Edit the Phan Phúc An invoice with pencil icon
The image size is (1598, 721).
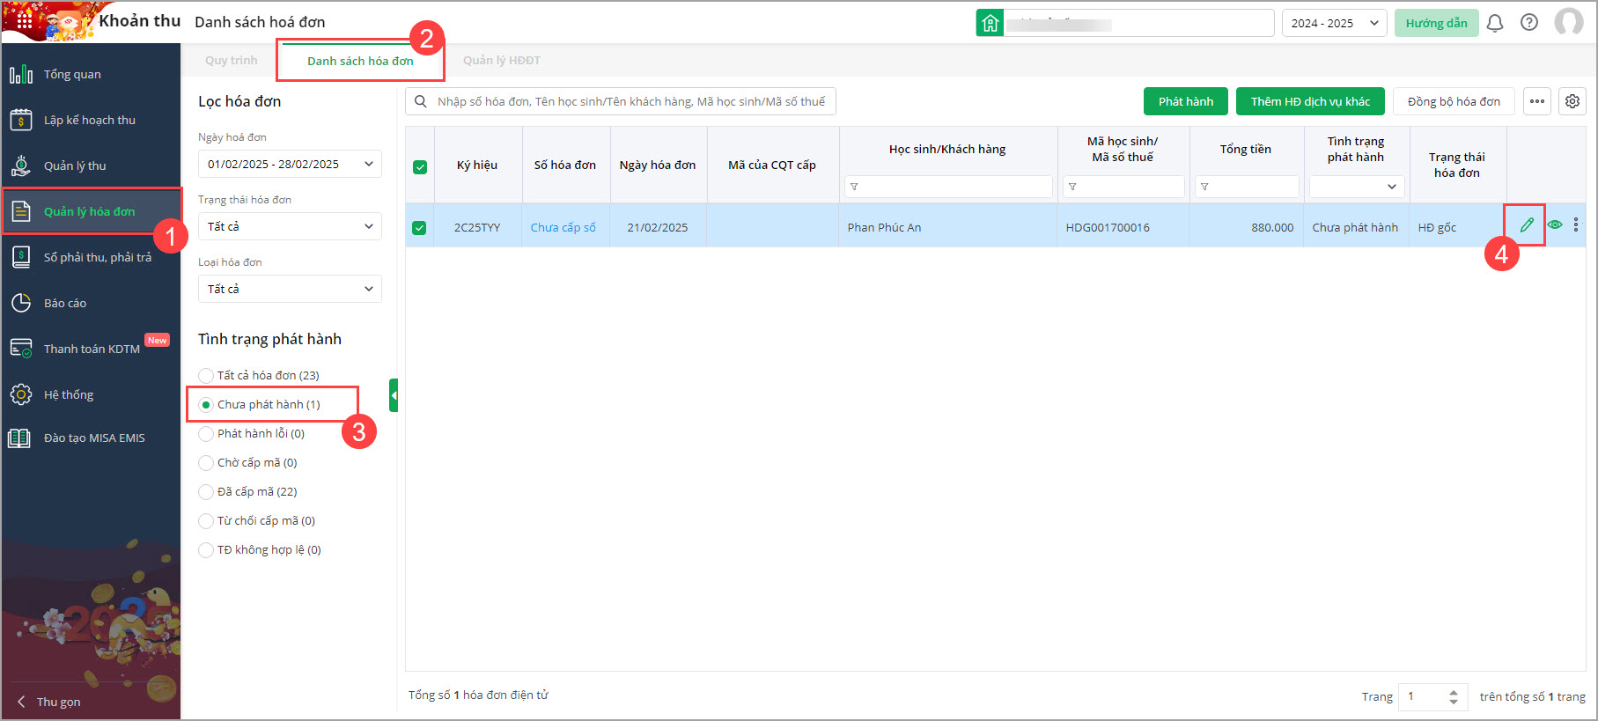1527,225
